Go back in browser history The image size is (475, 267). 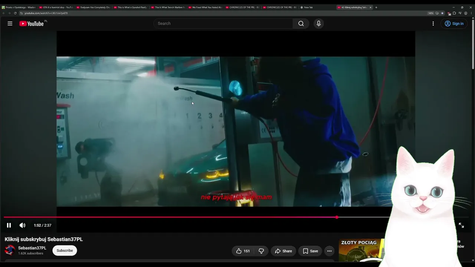pos(4,13)
